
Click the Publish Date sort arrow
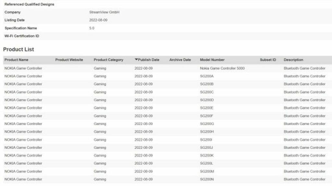[136, 60]
